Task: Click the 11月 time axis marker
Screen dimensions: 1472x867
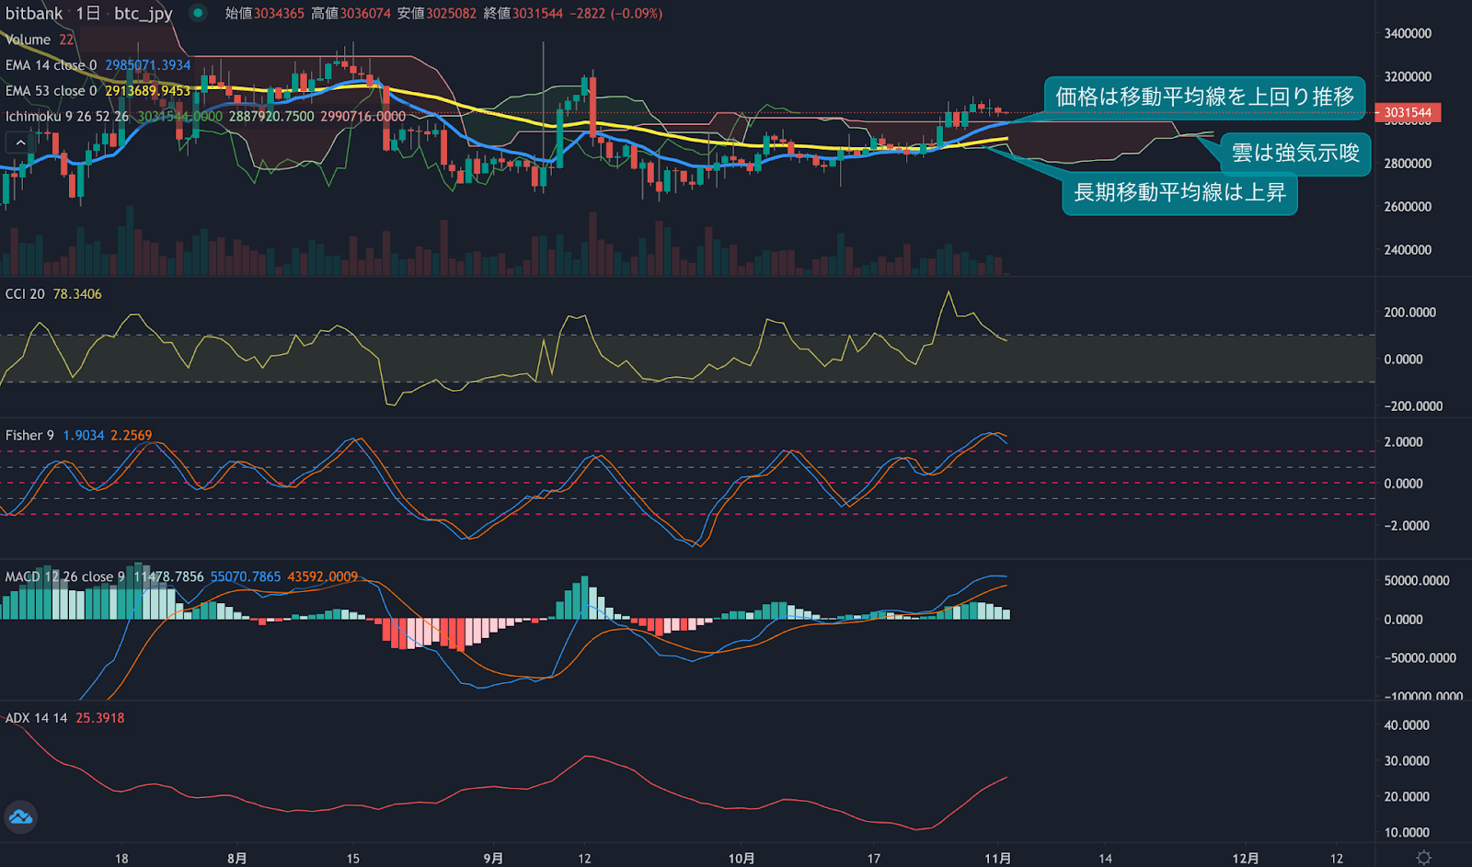Action: tap(997, 858)
